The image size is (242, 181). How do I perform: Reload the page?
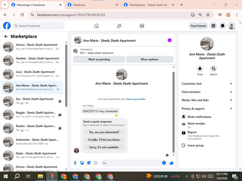click(x=22, y=15)
